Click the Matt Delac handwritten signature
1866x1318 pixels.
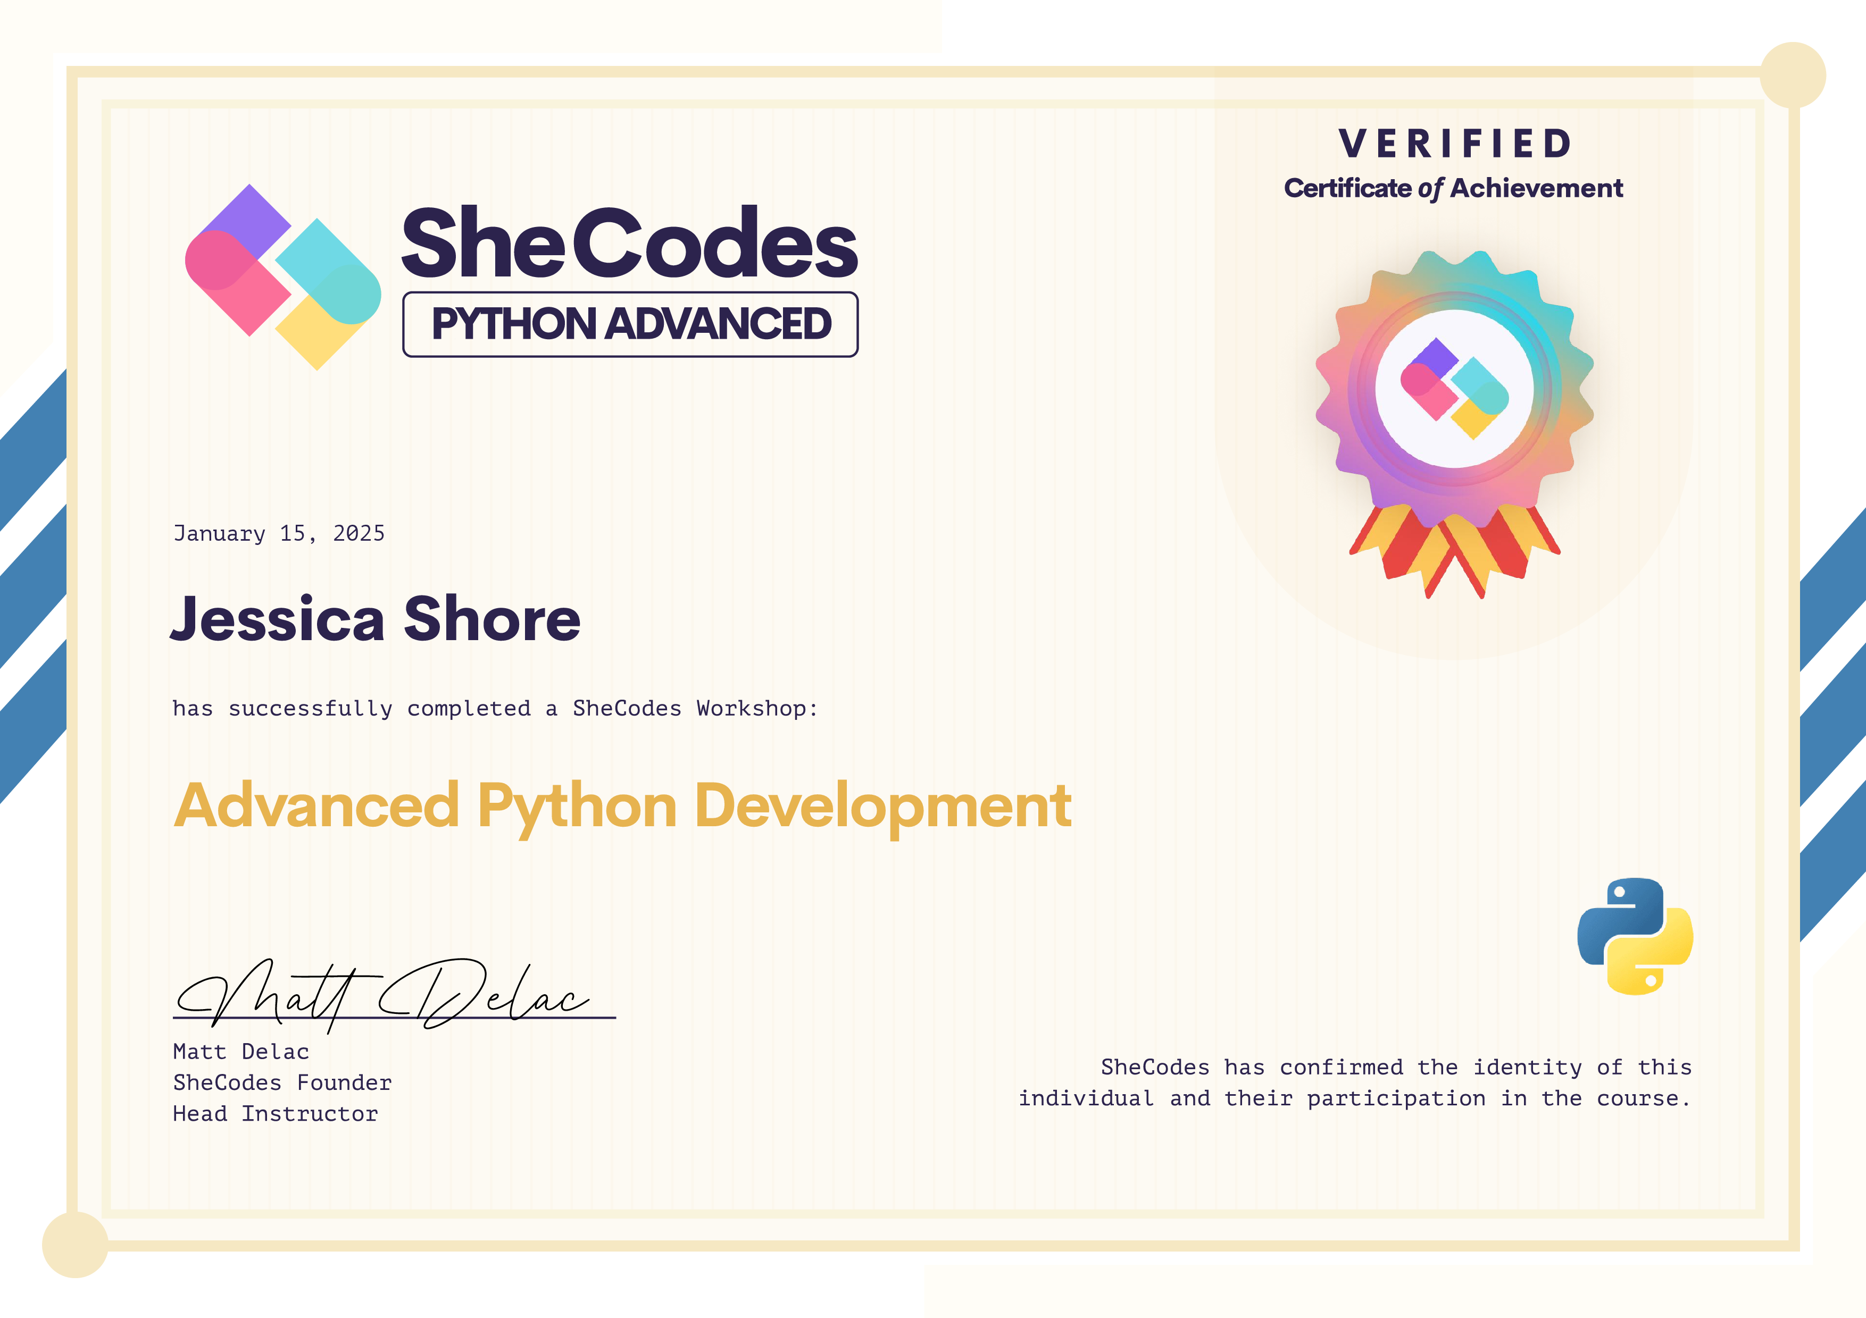tap(382, 995)
